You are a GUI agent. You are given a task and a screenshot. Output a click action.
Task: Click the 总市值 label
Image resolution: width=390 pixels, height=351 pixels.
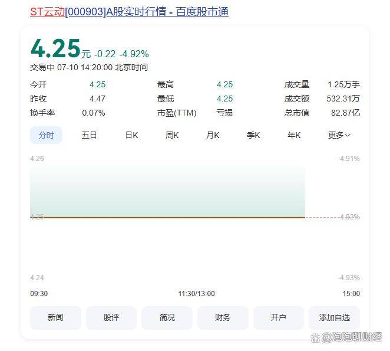[x=297, y=113]
